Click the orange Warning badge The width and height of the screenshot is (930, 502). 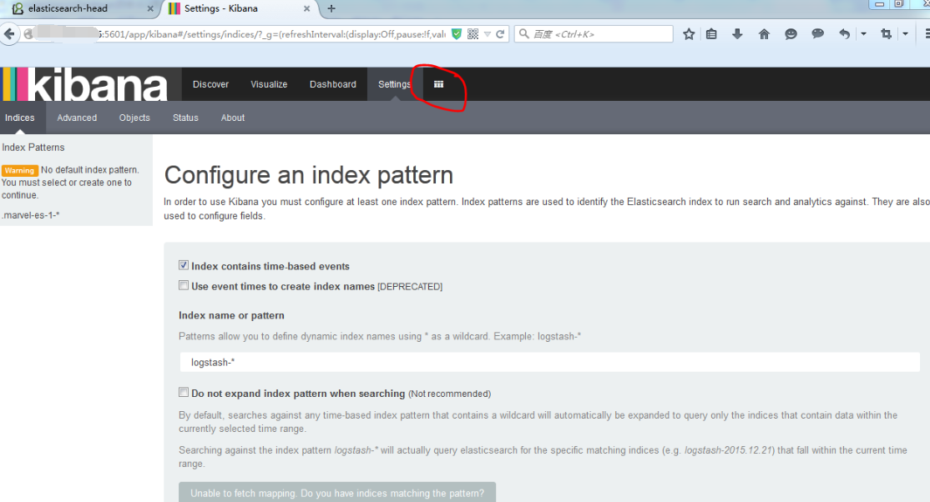pyautogui.click(x=19, y=171)
